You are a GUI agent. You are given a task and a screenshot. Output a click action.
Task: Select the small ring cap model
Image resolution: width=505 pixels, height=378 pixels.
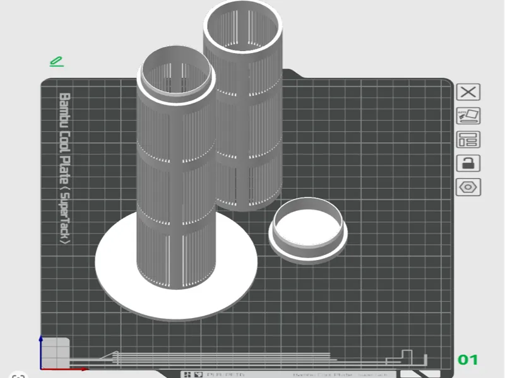(308, 230)
